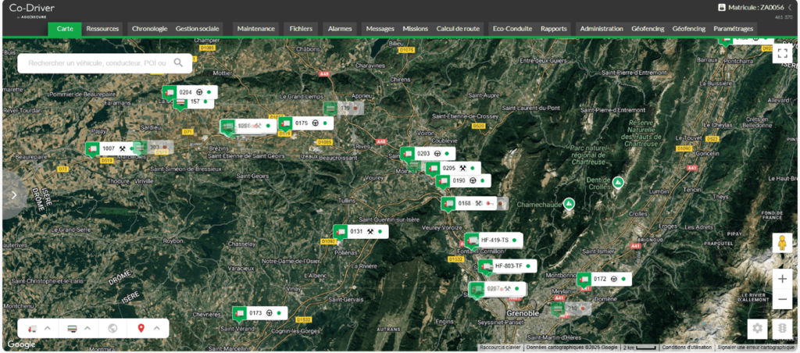Click the trailer filter icon in bottom toolbar

(x=73, y=328)
